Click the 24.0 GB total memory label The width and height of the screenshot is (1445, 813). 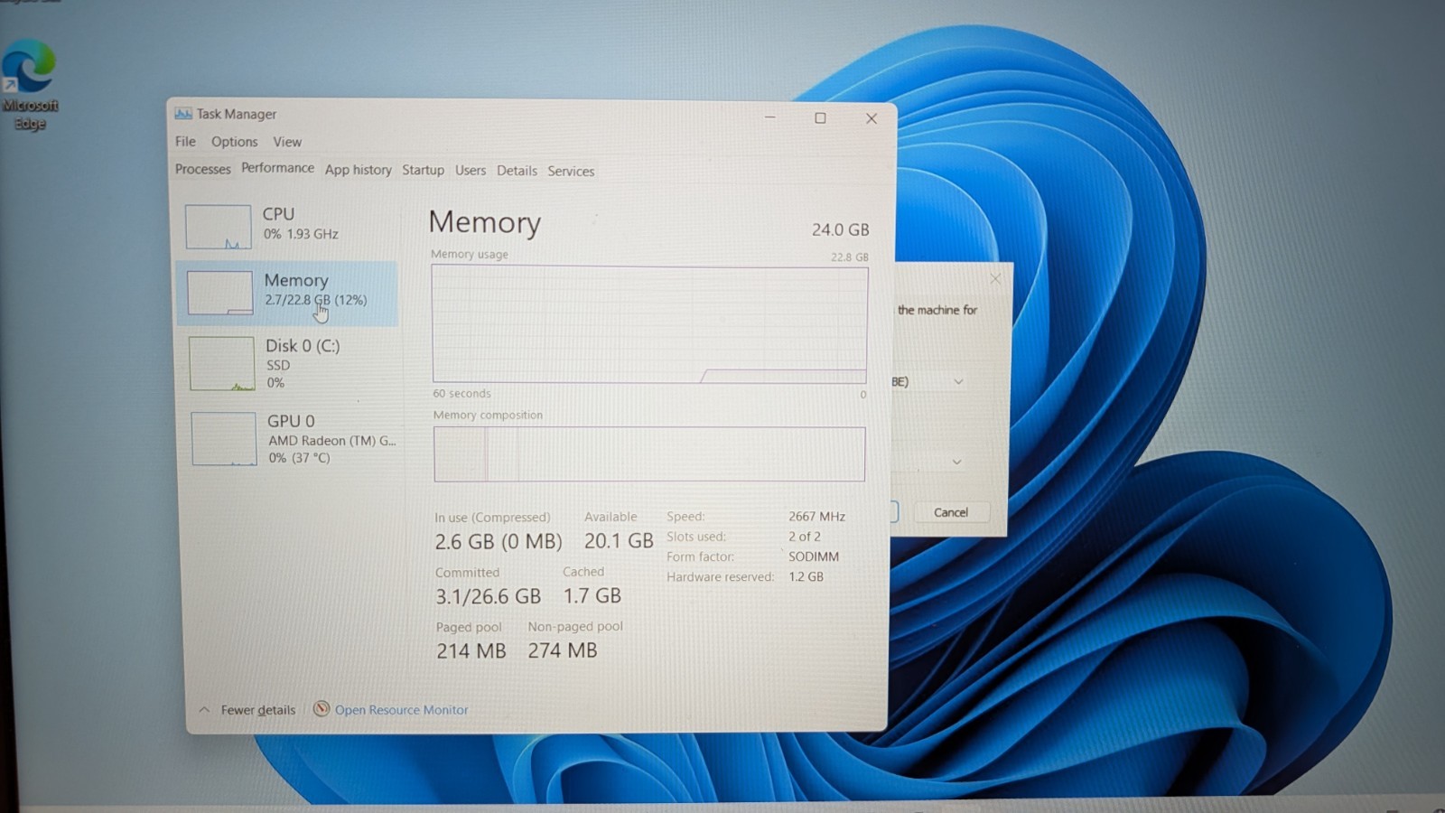(840, 229)
